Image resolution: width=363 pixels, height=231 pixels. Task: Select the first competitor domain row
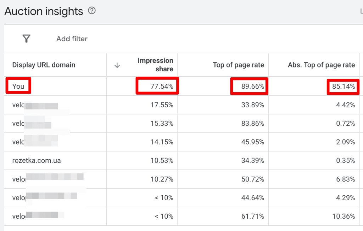click(35, 105)
